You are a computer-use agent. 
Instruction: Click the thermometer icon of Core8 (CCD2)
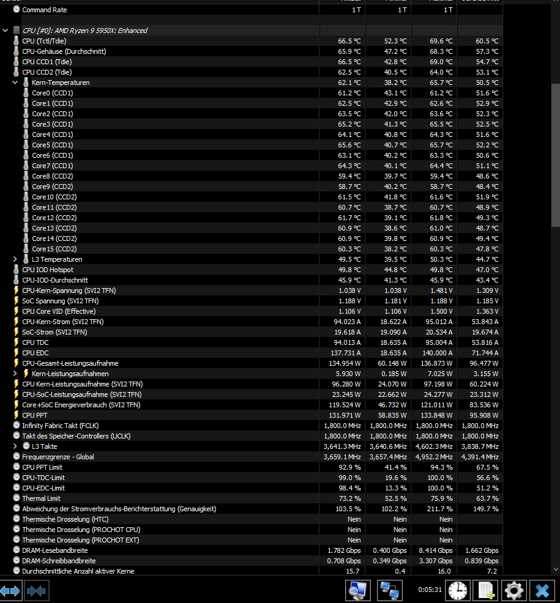click(26, 176)
